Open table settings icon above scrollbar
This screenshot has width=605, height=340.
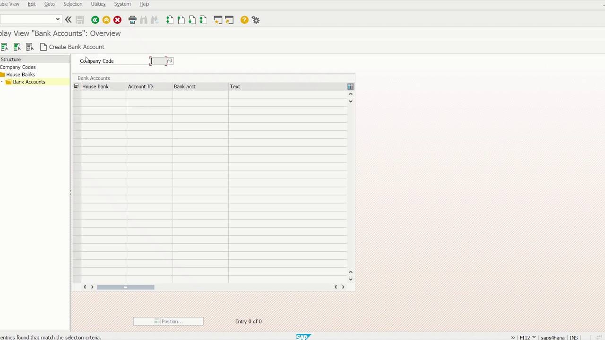pyautogui.click(x=350, y=86)
